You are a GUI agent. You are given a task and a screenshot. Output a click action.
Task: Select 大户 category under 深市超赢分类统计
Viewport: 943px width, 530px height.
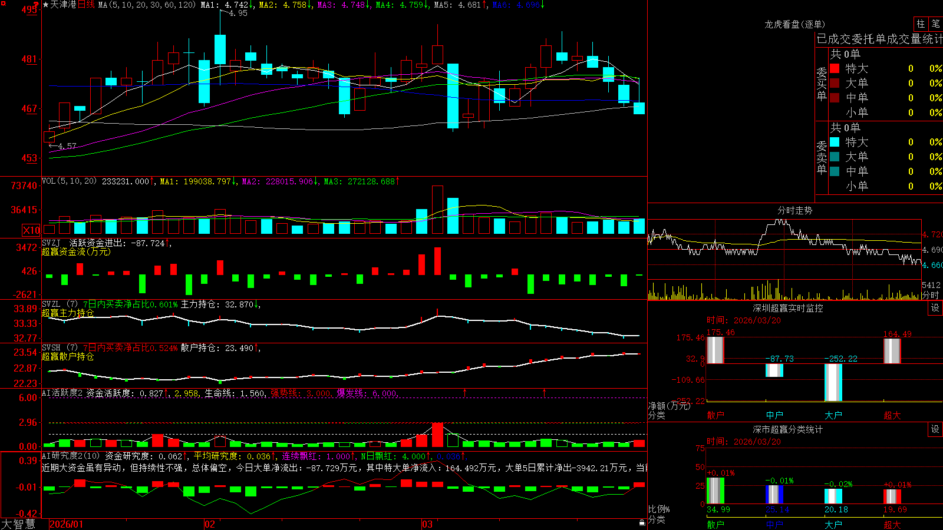833,525
